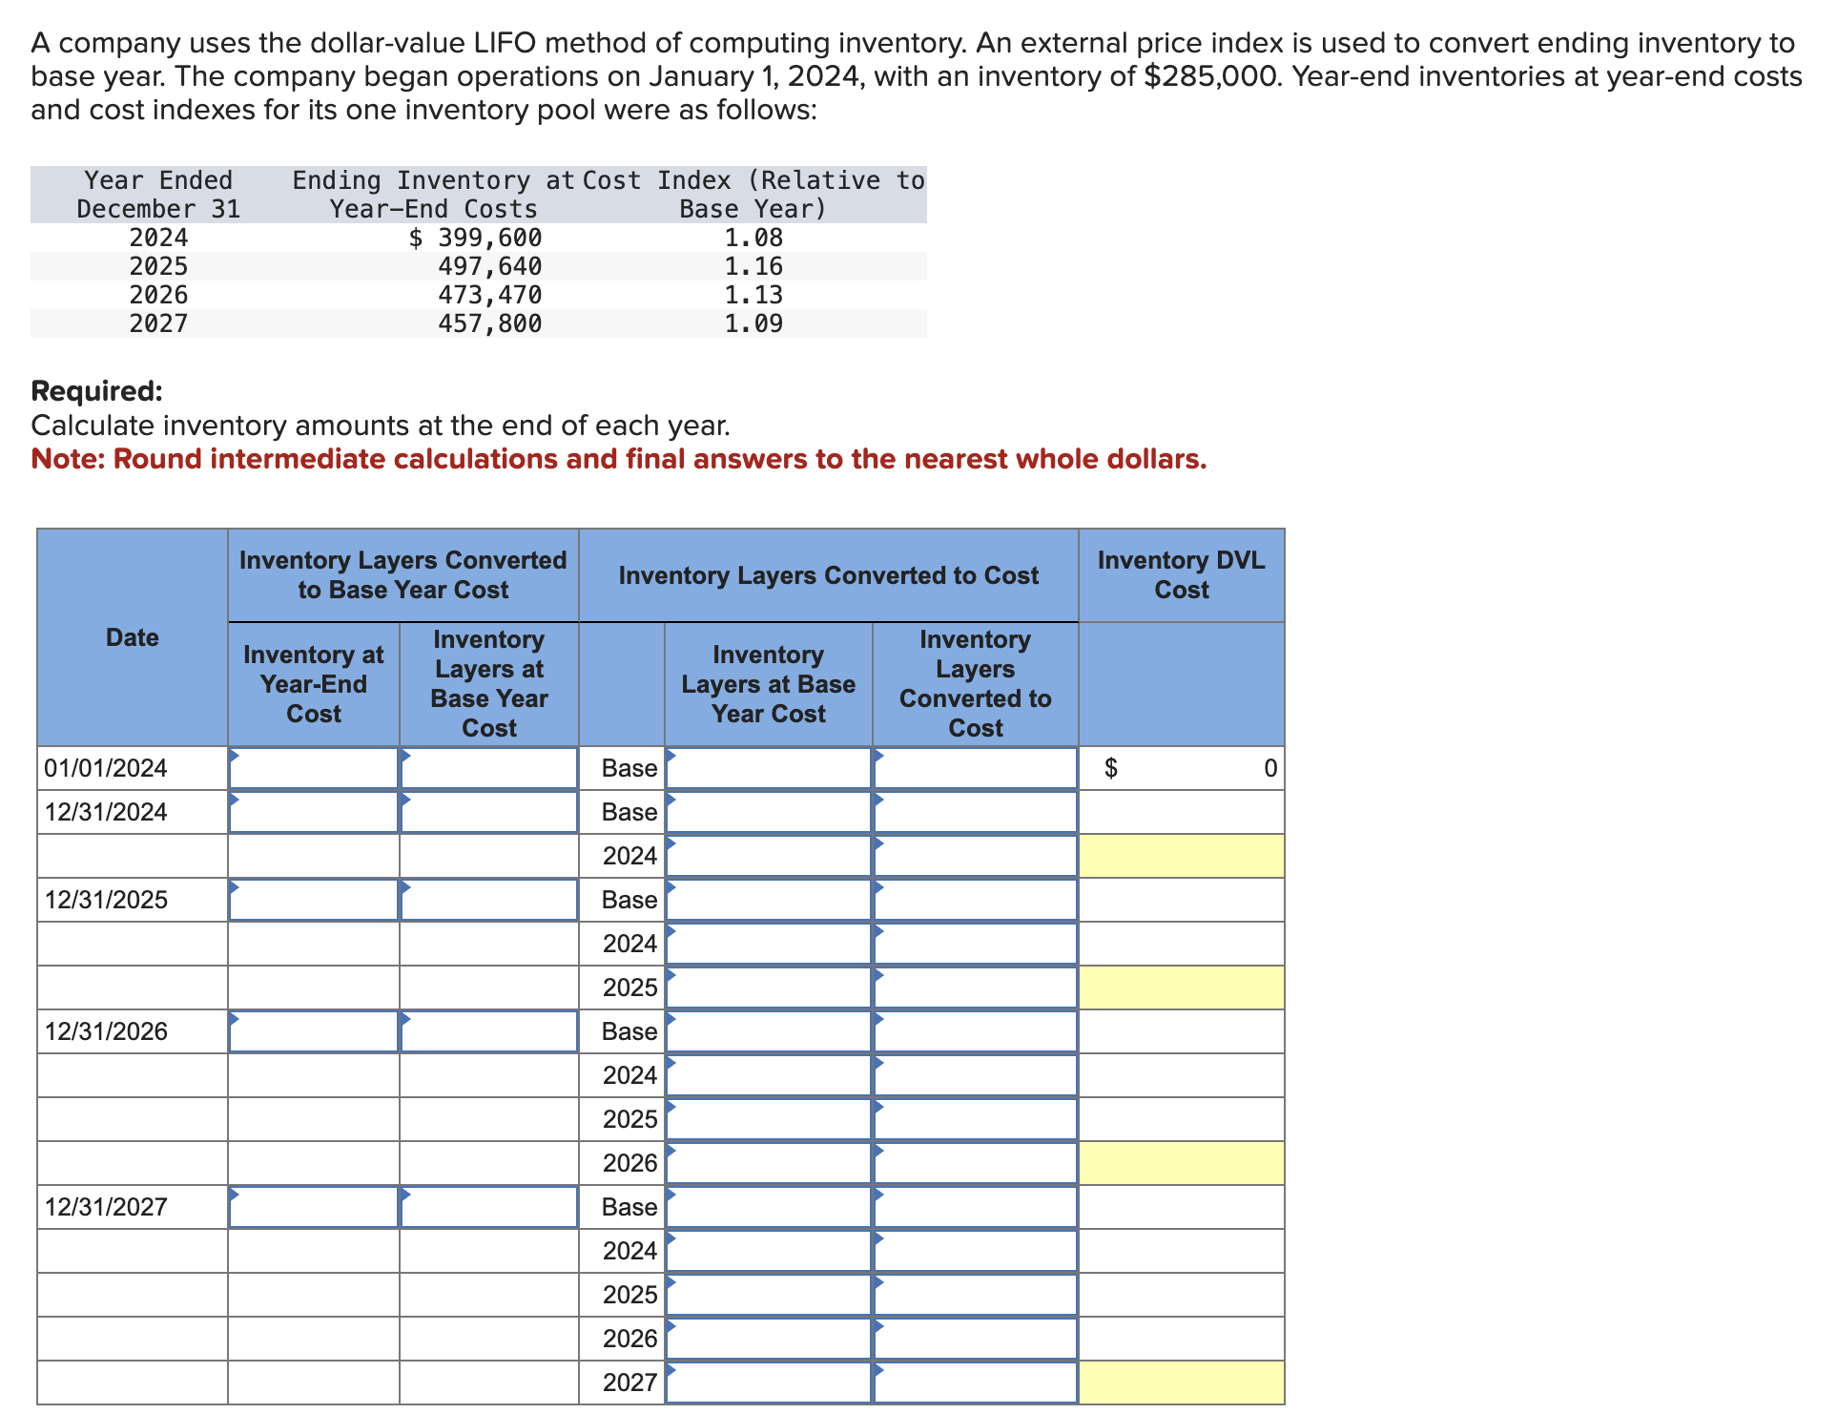Click the Base layer input in the 12/31/2024 row
This screenshot has width=1837, height=1414.
[x=768, y=812]
